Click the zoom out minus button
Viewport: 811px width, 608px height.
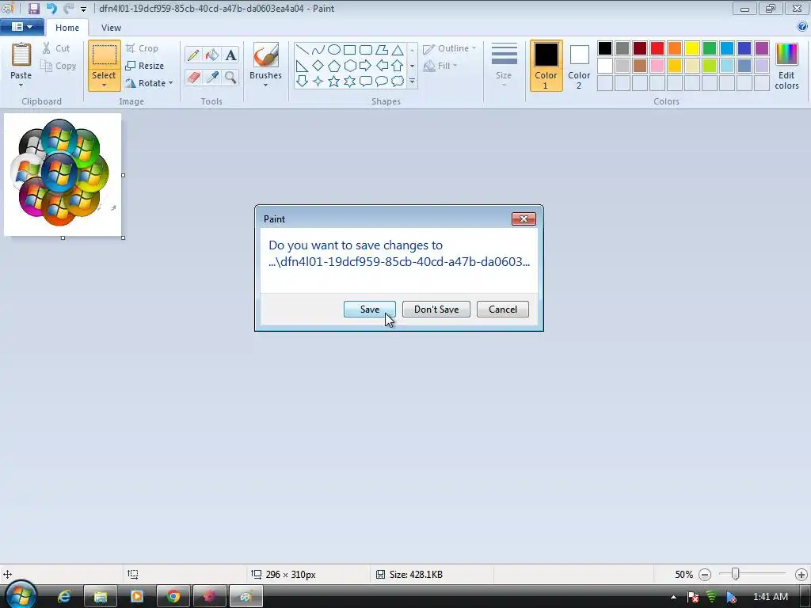(704, 575)
